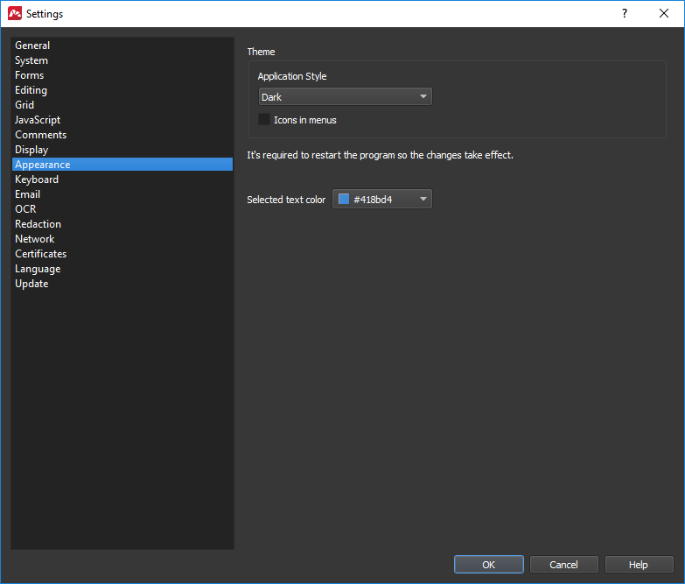Expand the Selected text color dropdown arrow
Image resolution: width=685 pixels, height=584 pixels.
point(423,199)
